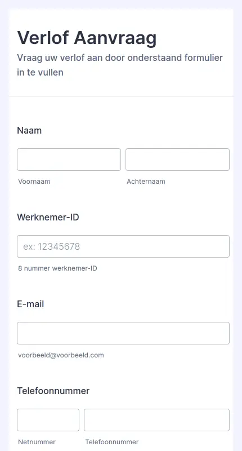Select the Achternaam sublabel text
This screenshot has width=242, height=451.
pos(146,182)
